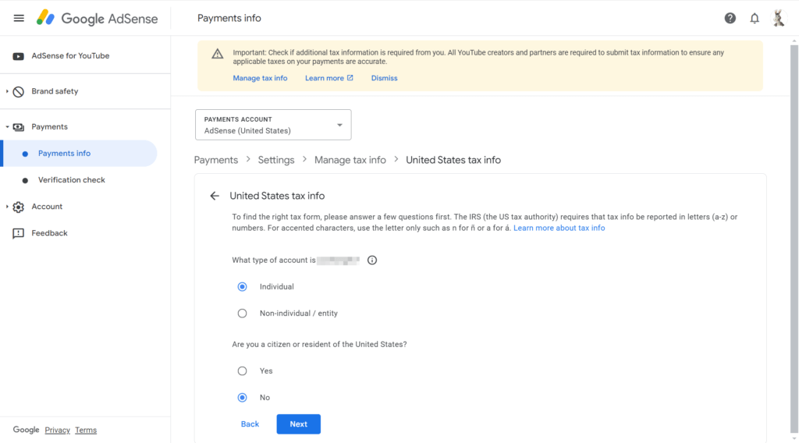Image resolution: width=799 pixels, height=443 pixels.
Task: Click Manage tax info link in banner
Action: tap(260, 78)
